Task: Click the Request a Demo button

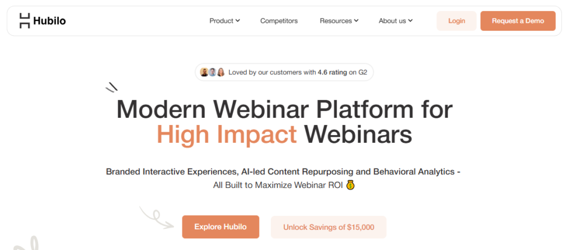Action: click(x=518, y=21)
